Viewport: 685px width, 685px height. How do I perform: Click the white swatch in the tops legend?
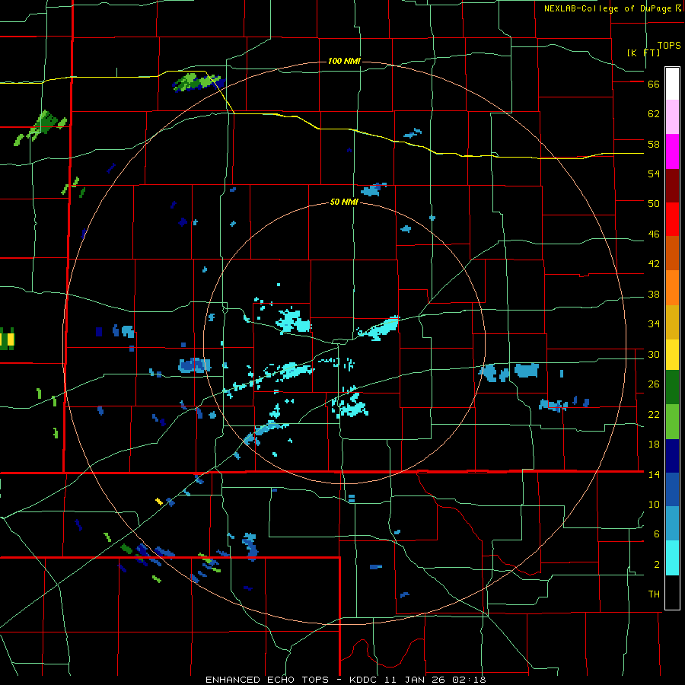pyautogui.click(x=672, y=84)
